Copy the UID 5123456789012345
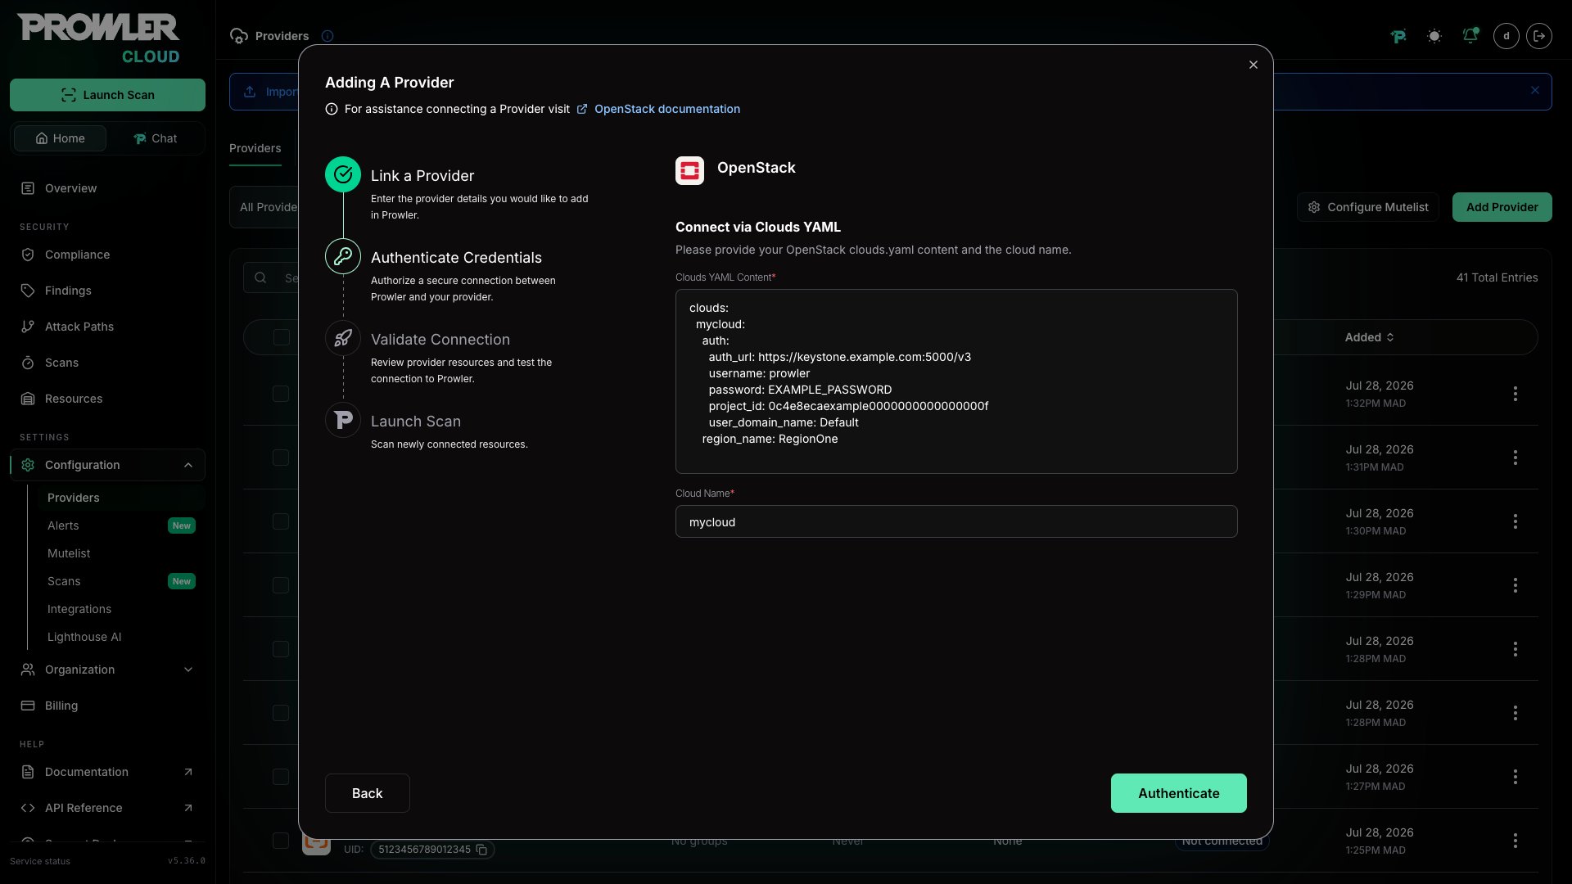1572x884 pixels. click(481, 850)
